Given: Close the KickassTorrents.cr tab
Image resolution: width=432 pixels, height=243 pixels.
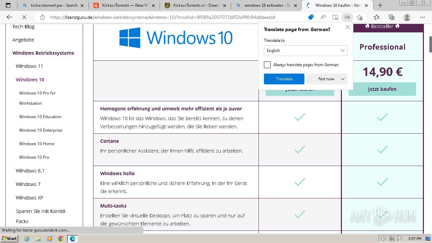Looking at the screenshot, I should [x=224, y=5].
